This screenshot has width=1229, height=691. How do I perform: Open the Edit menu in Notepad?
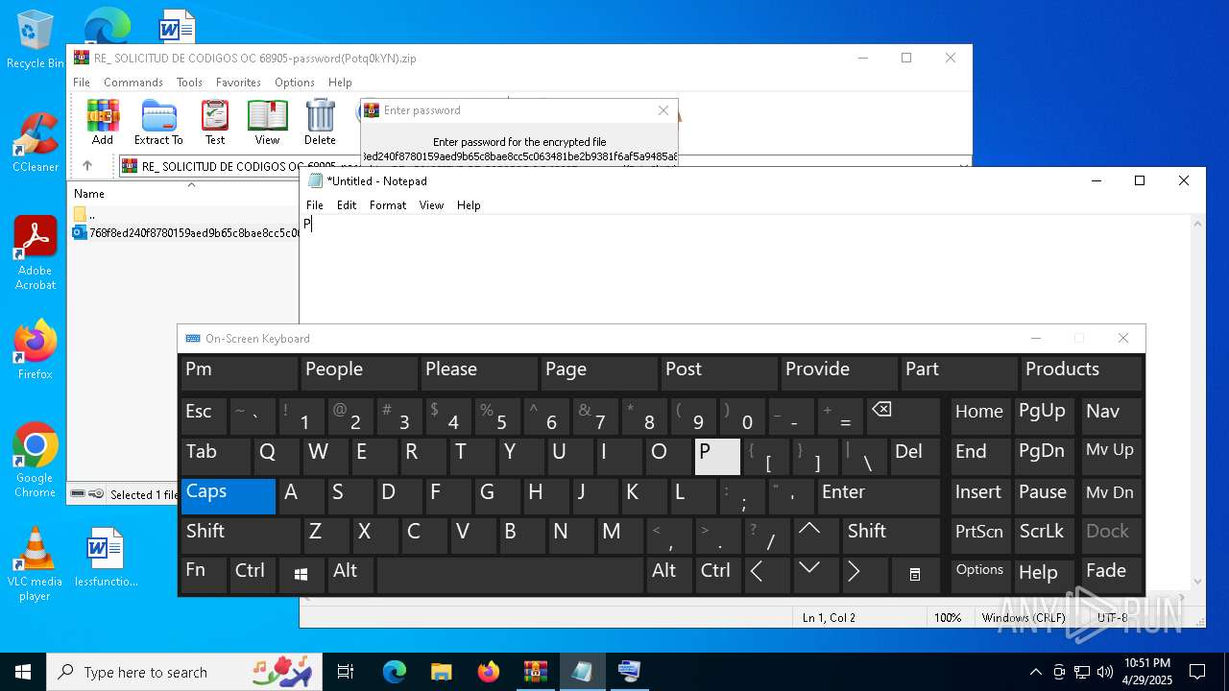347,205
